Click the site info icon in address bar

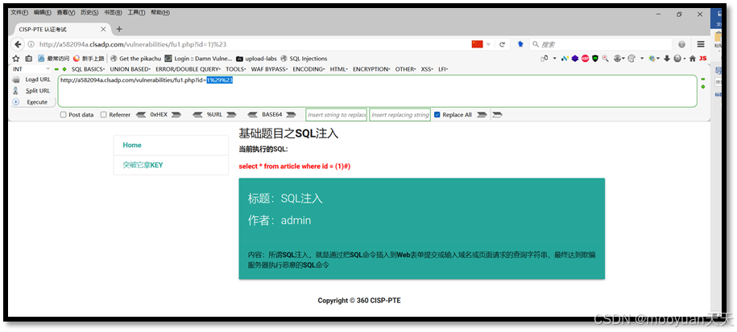tap(31, 44)
